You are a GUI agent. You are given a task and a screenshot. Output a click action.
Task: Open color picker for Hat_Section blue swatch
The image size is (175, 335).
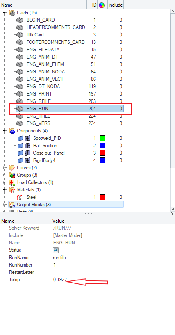pyautogui.click(x=102, y=146)
